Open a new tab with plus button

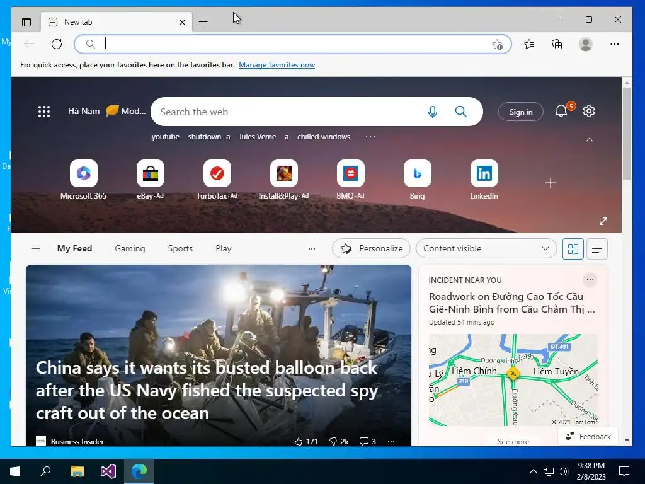[203, 22]
